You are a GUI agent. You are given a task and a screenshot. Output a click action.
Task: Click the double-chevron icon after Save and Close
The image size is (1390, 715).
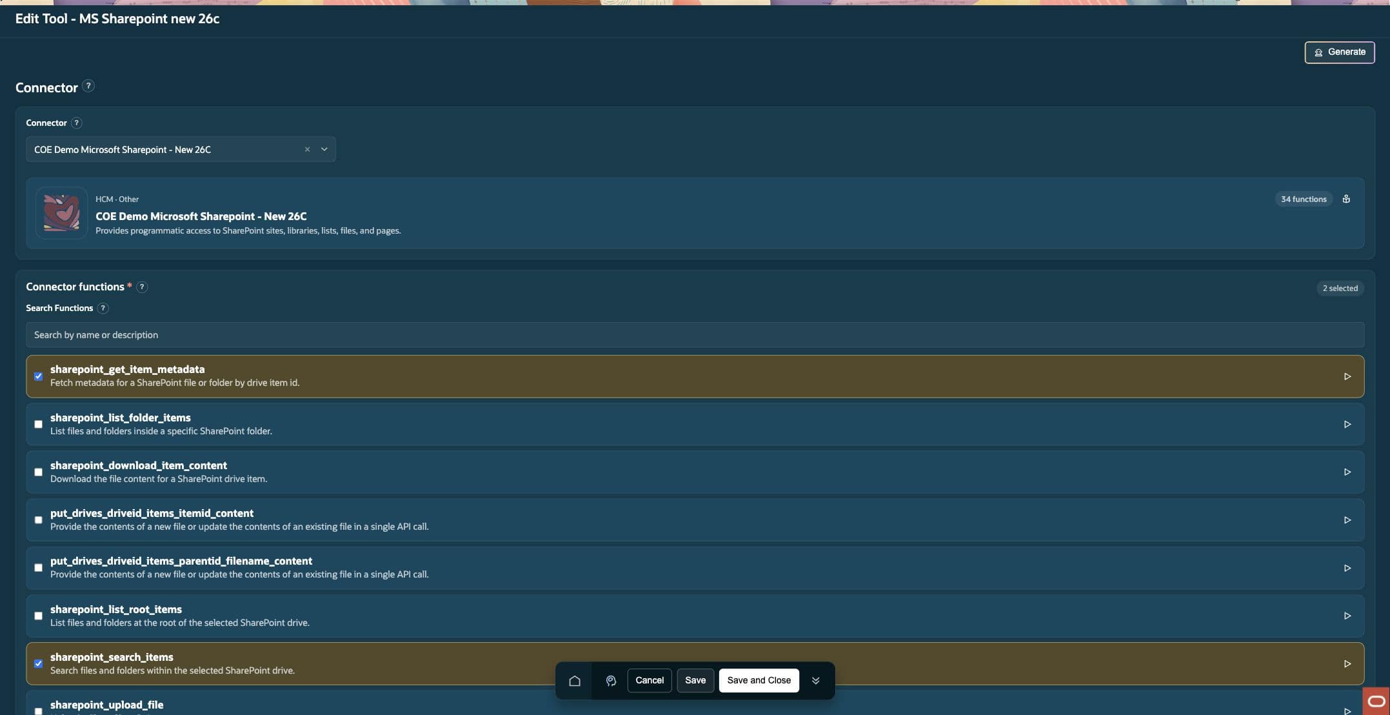tap(815, 680)
